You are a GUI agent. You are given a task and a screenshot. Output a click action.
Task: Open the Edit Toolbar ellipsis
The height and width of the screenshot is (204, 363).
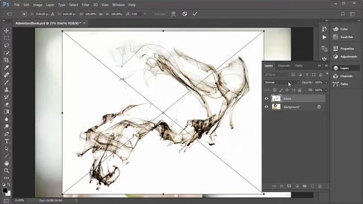point(6,178)
